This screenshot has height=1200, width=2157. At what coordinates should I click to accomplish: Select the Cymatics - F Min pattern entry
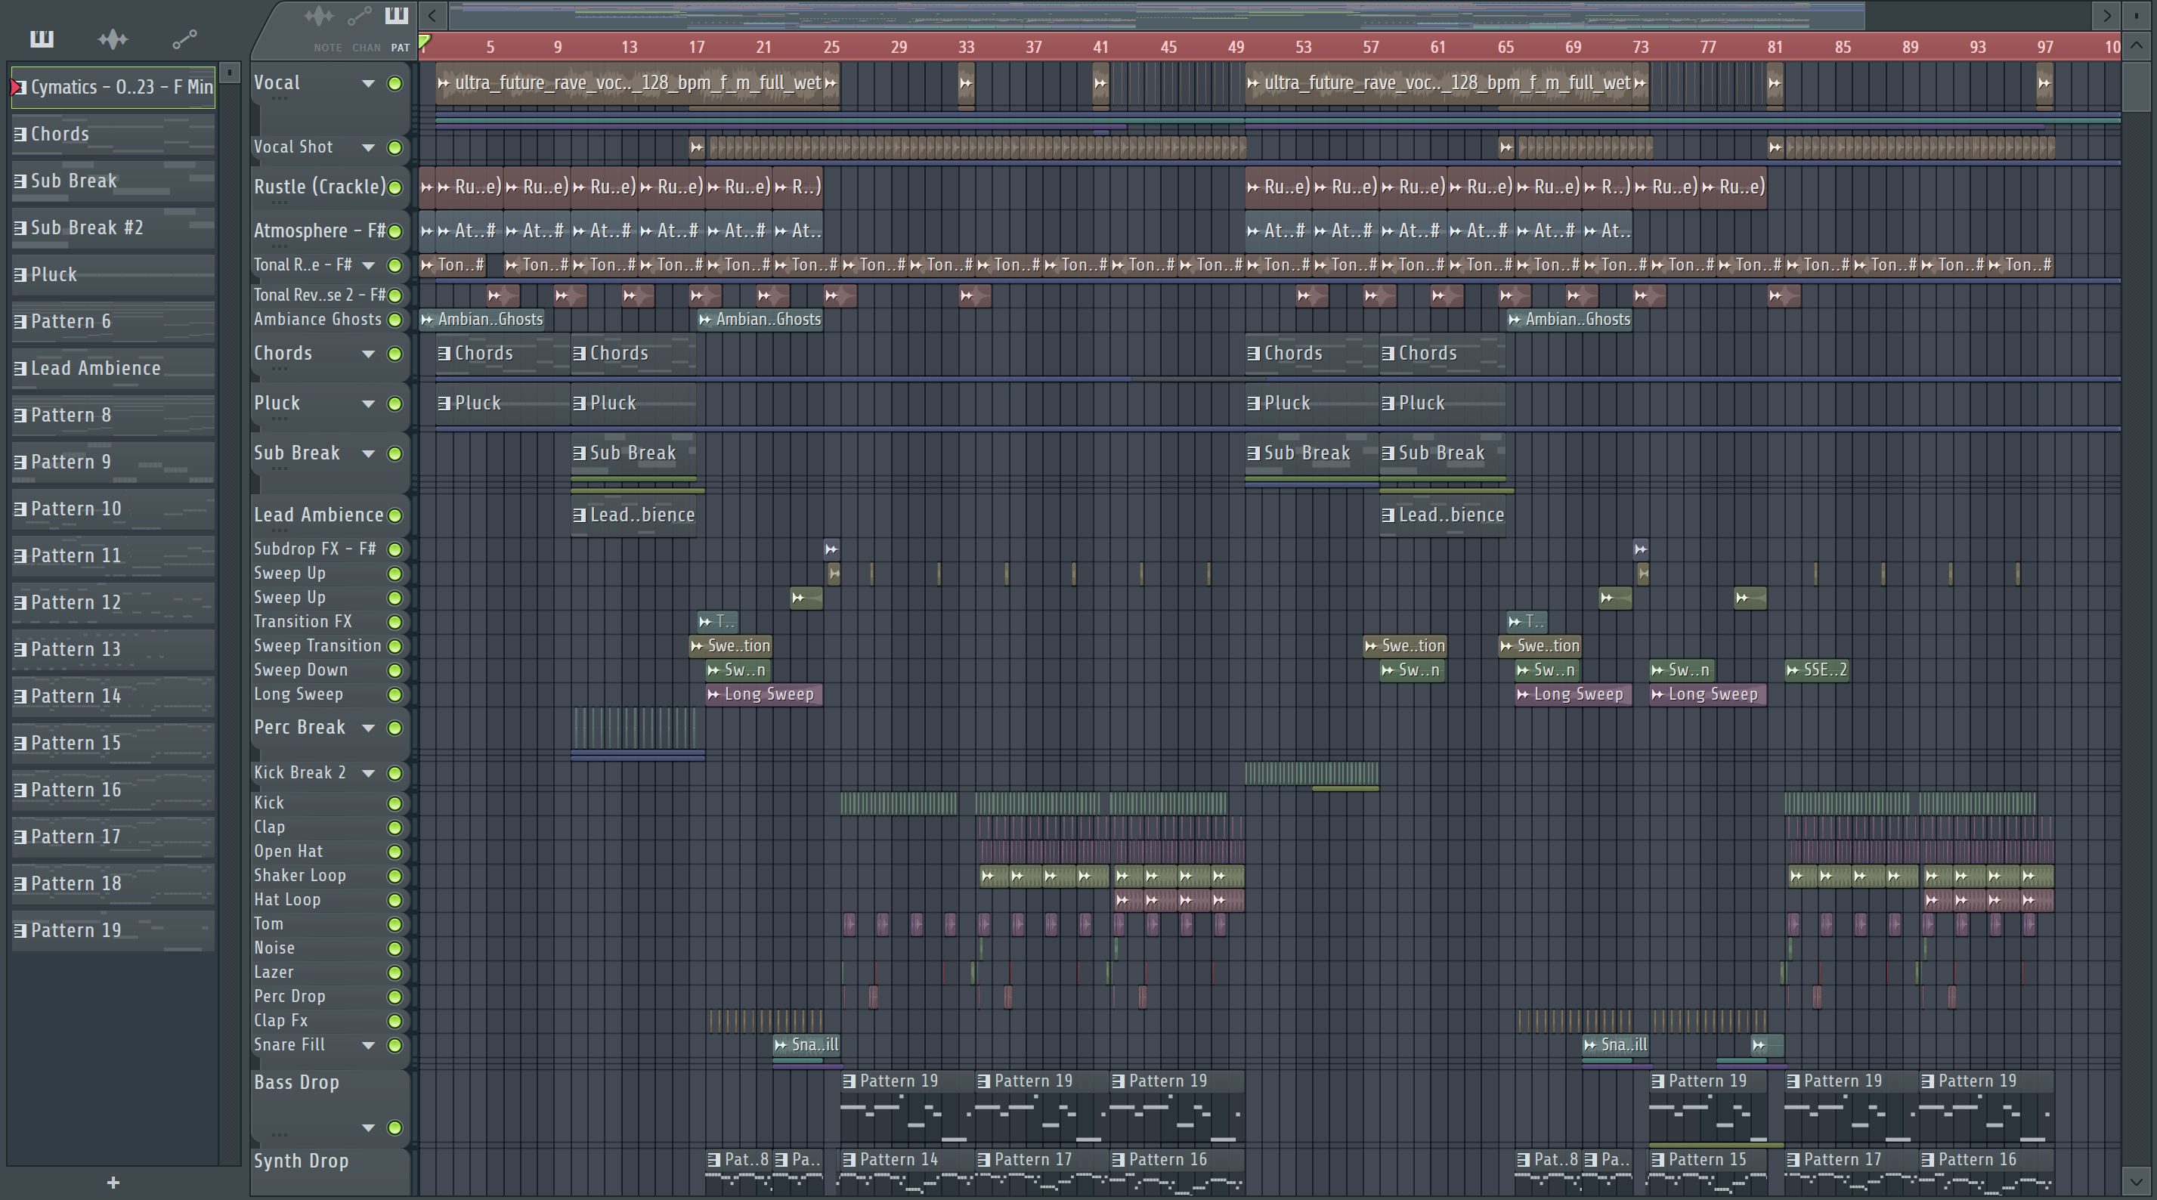point(113,87)
